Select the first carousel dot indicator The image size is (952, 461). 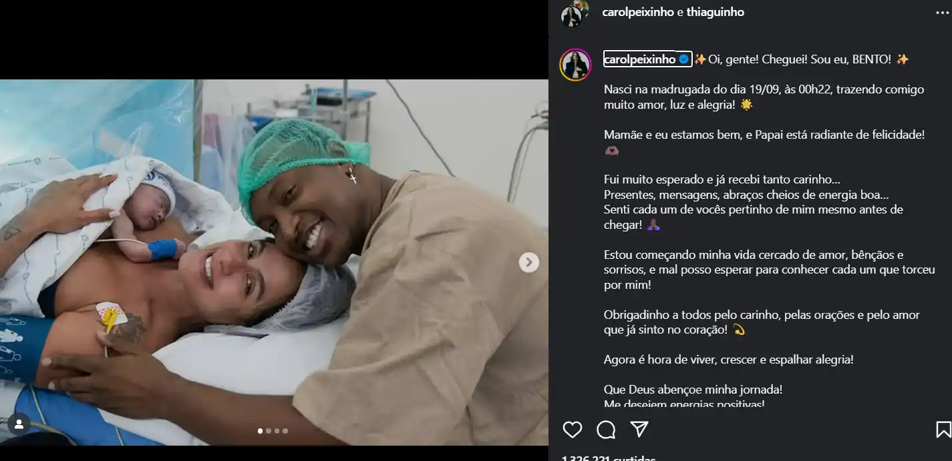coord(261,431)
